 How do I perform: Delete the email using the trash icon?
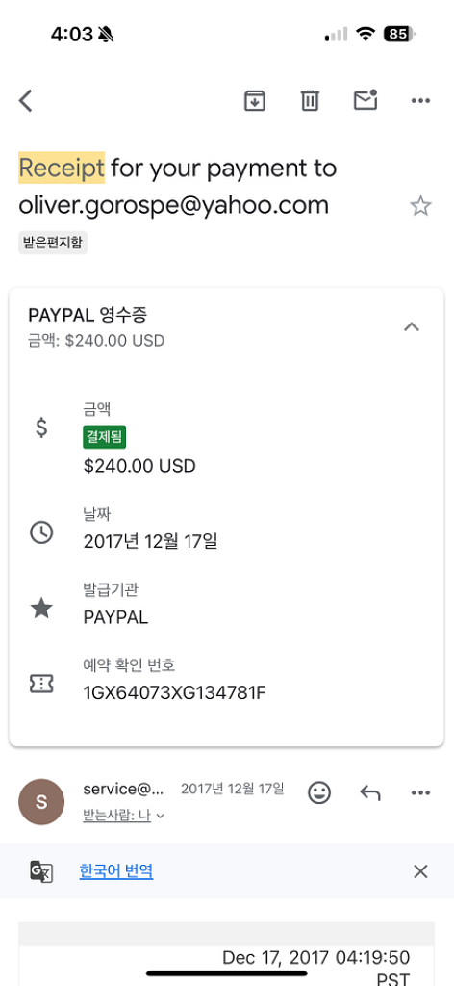click(311, 100)
